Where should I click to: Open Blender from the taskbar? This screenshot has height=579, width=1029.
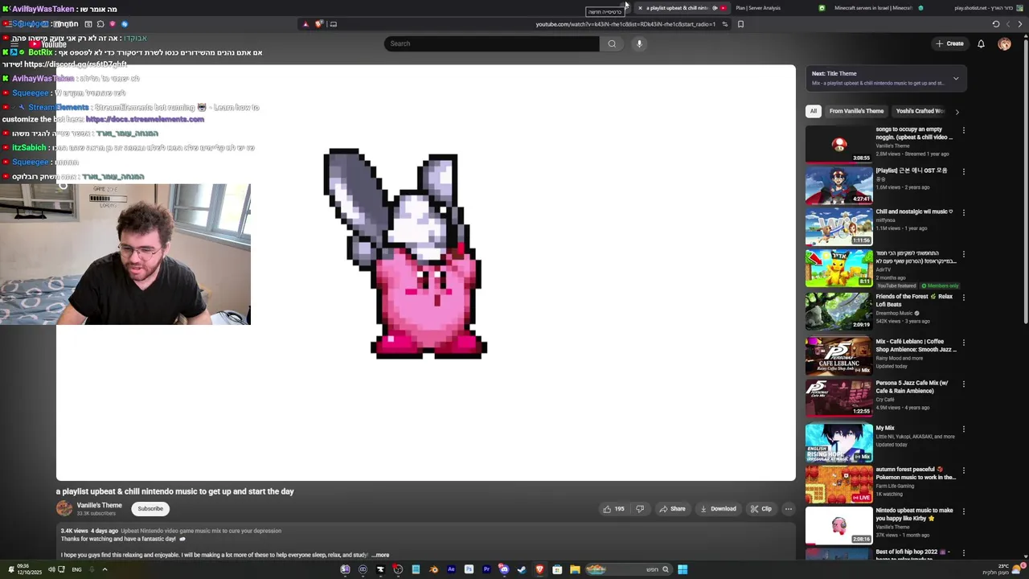[433, 569]
